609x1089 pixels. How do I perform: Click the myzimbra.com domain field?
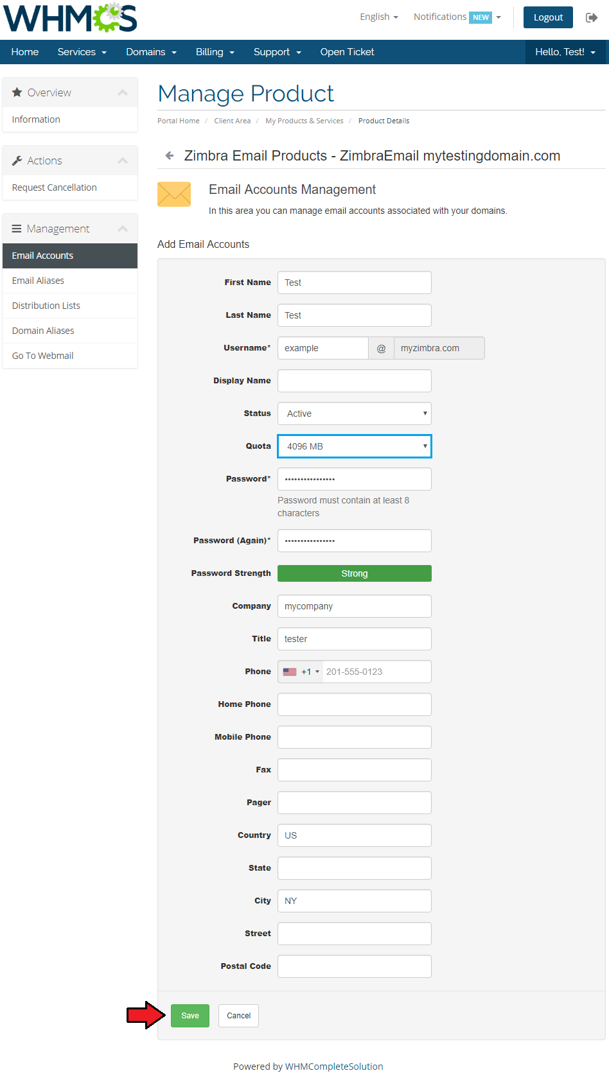coord(439,348)
